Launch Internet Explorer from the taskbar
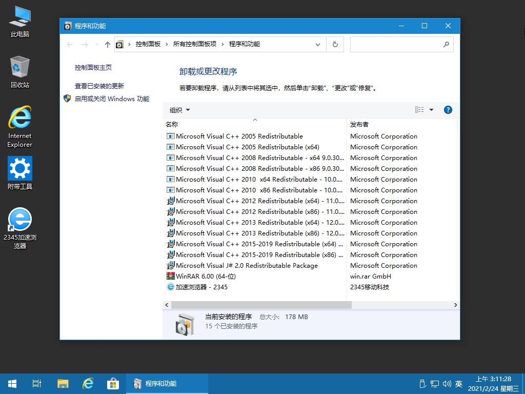 (88, 384)
